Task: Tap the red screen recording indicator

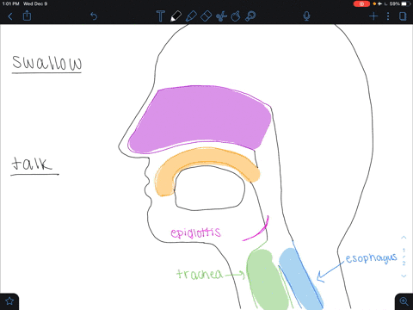Action: pos(361,3)
